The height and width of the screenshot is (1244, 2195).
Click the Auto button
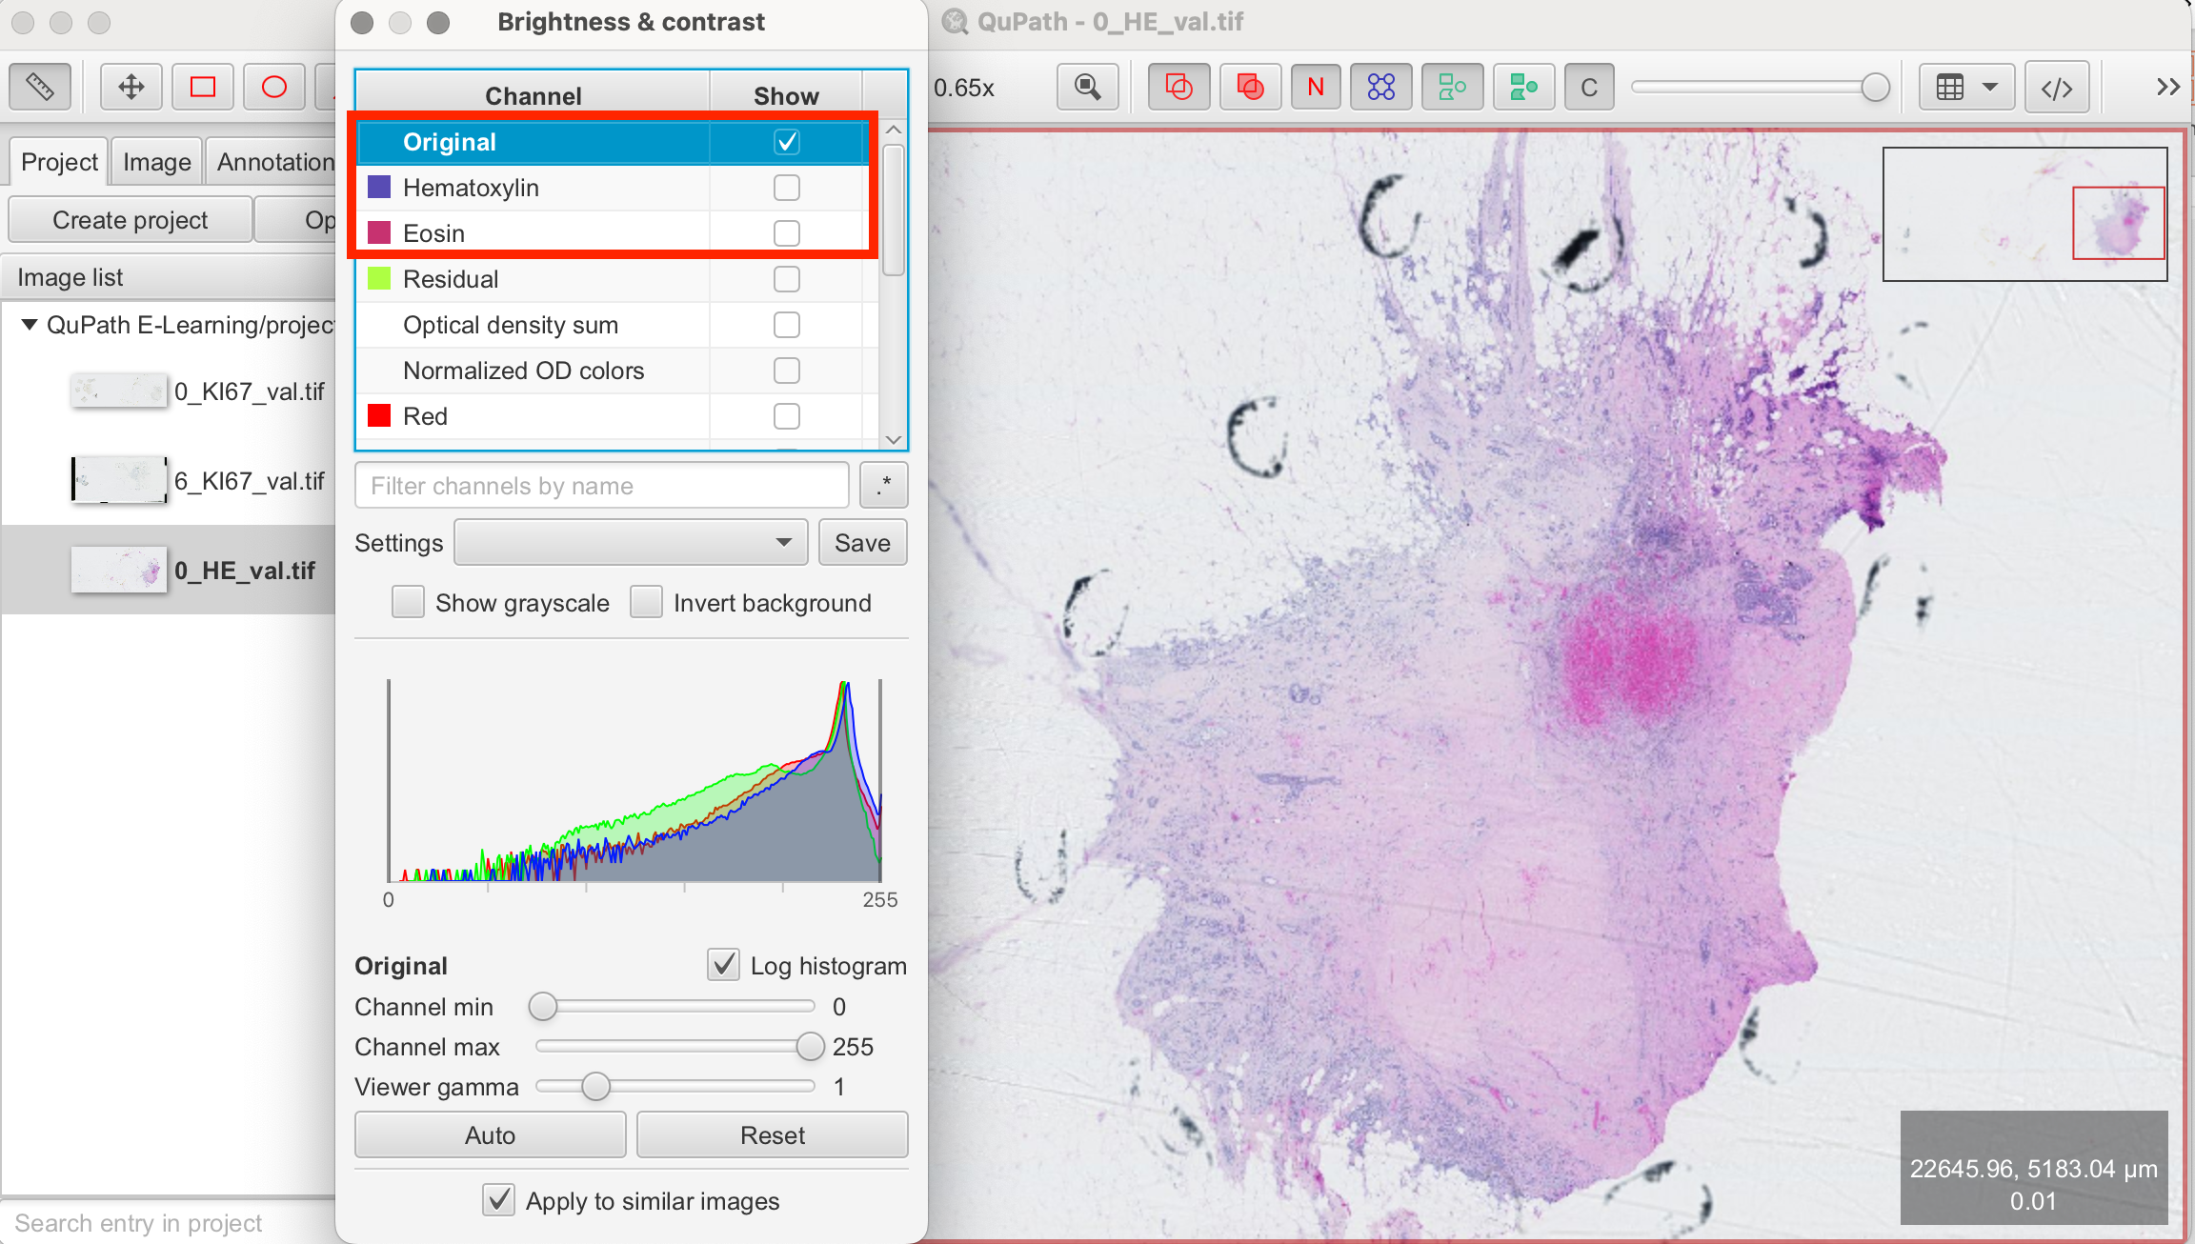click(x=490, y=1134)
